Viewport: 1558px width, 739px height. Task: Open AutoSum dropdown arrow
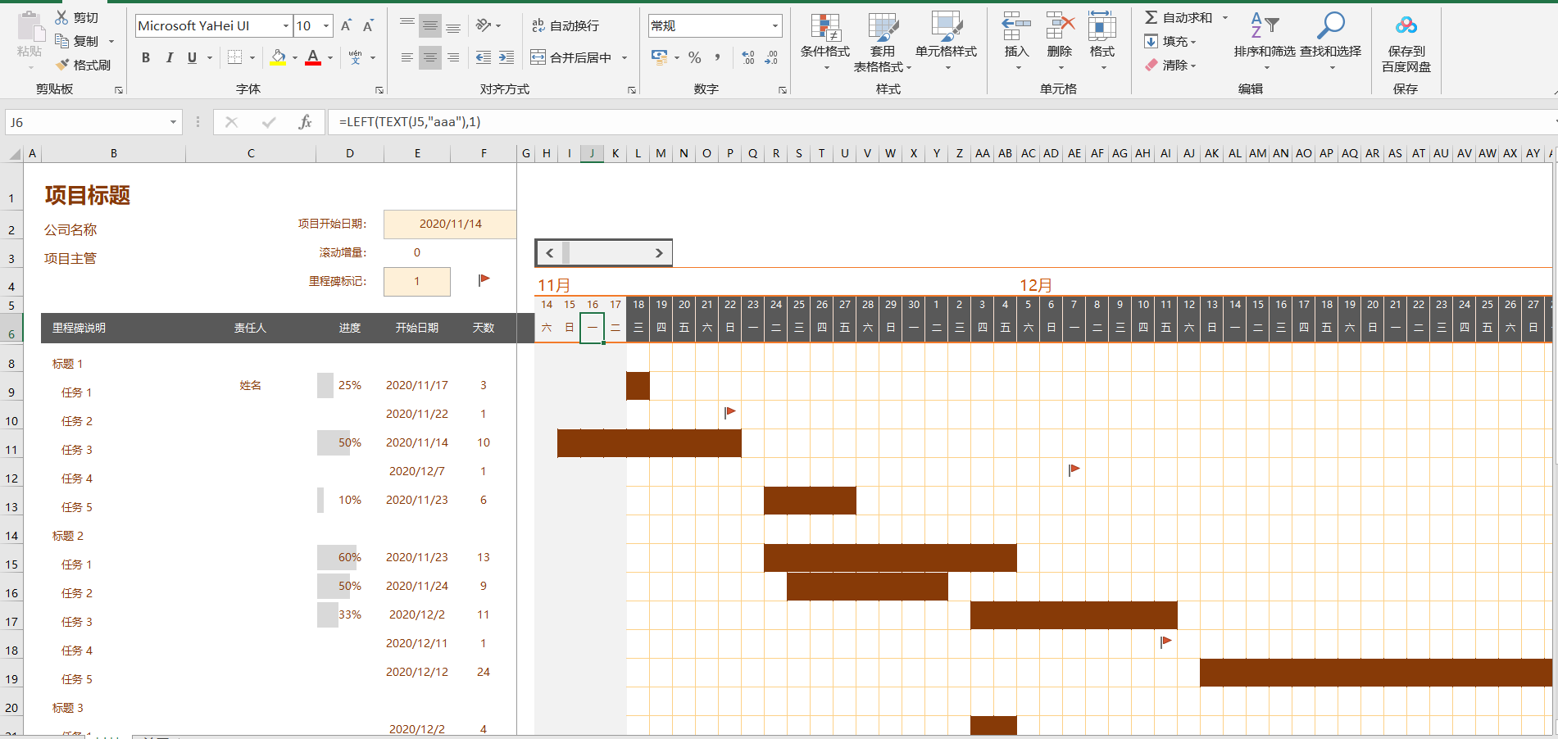point(1225,17)
